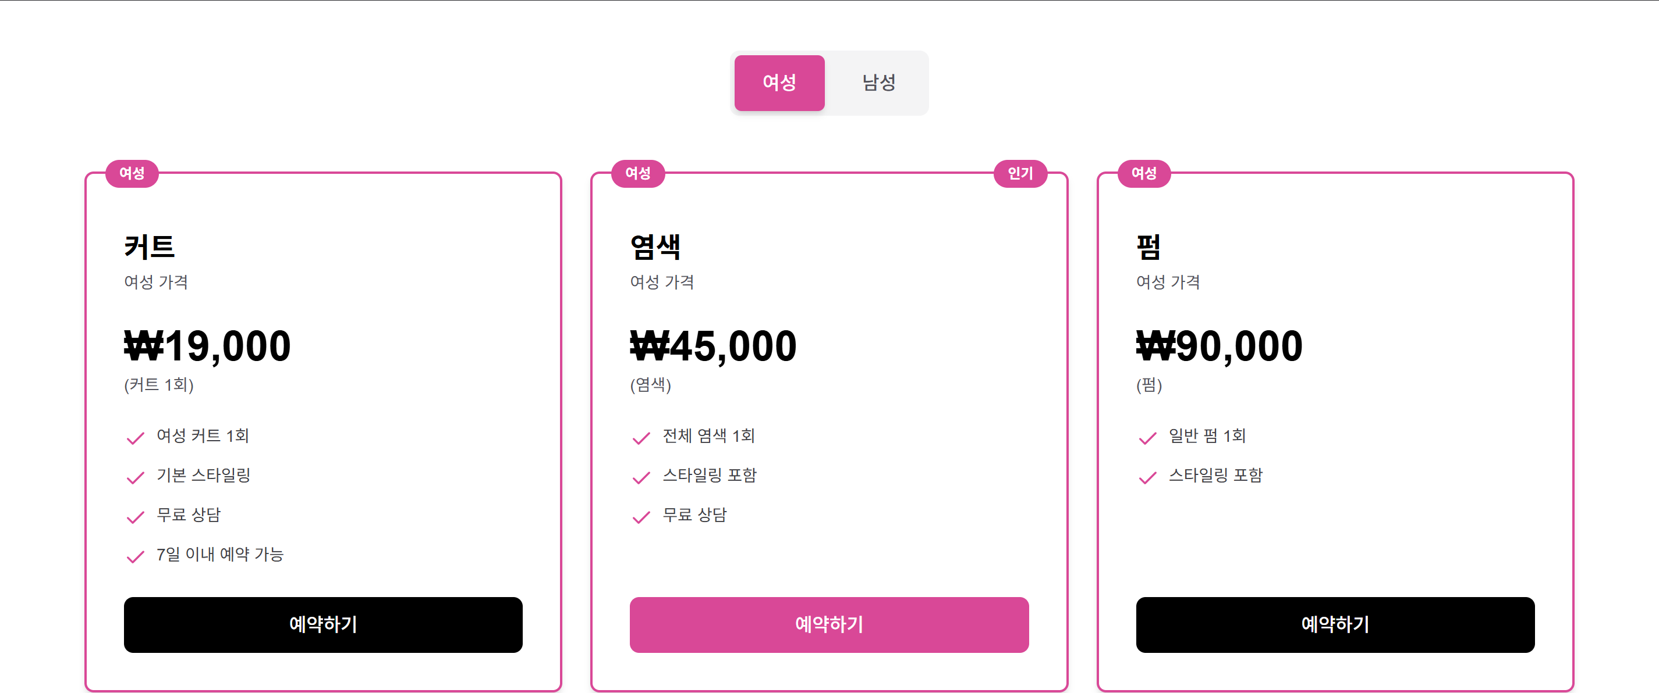
Task: Click the checkmark icon beside 일반 펌 1회
Action: click(1147, 438)
